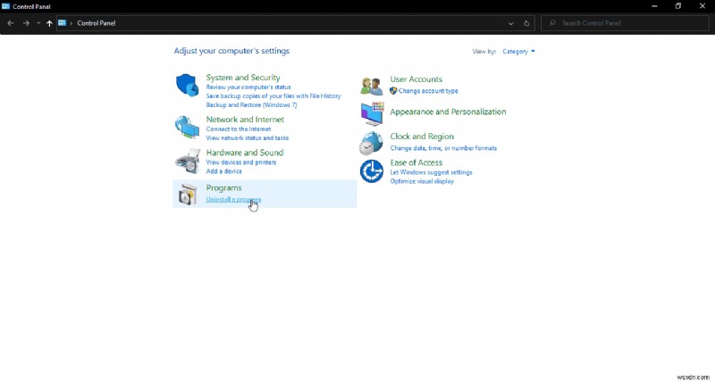
Task: Open the System and Security shield icon
Action: [188, 85]
